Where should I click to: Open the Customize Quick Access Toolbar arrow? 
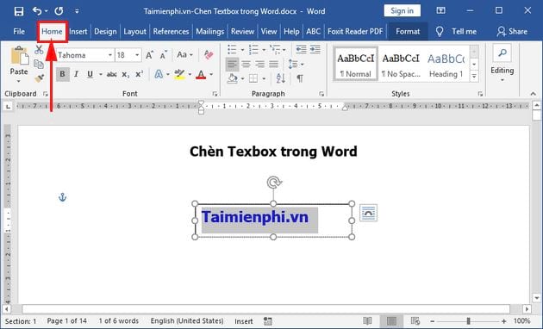pos(77,11)
